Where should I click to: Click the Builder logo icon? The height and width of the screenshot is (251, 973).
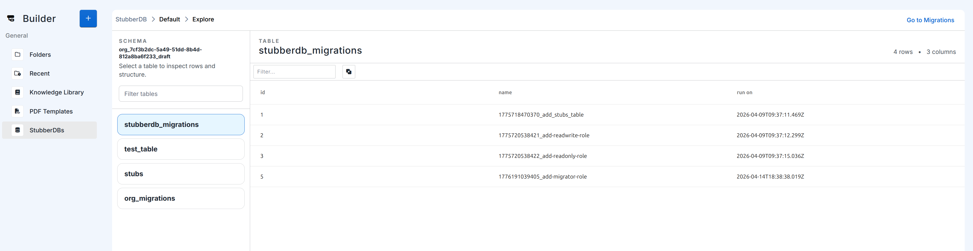click(x=11, y=18)
